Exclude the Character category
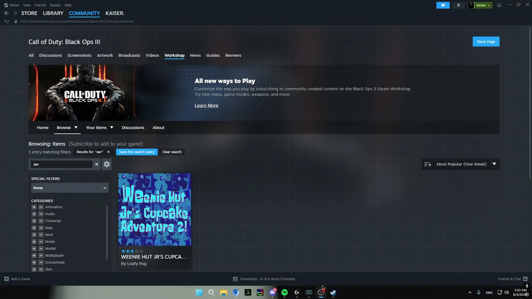This screenshot has height=299, width=532. [41, 221]
